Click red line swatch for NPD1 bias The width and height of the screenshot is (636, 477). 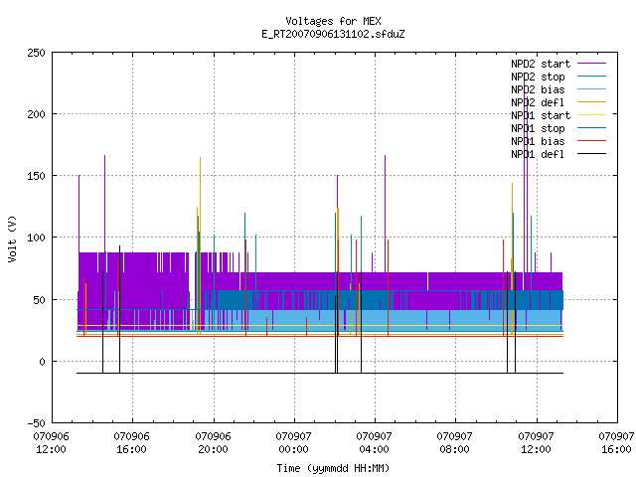(x=592, y=141)
